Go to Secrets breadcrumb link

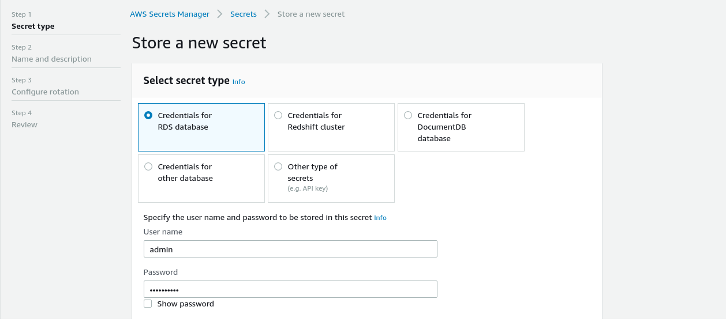tap(244, 14)
